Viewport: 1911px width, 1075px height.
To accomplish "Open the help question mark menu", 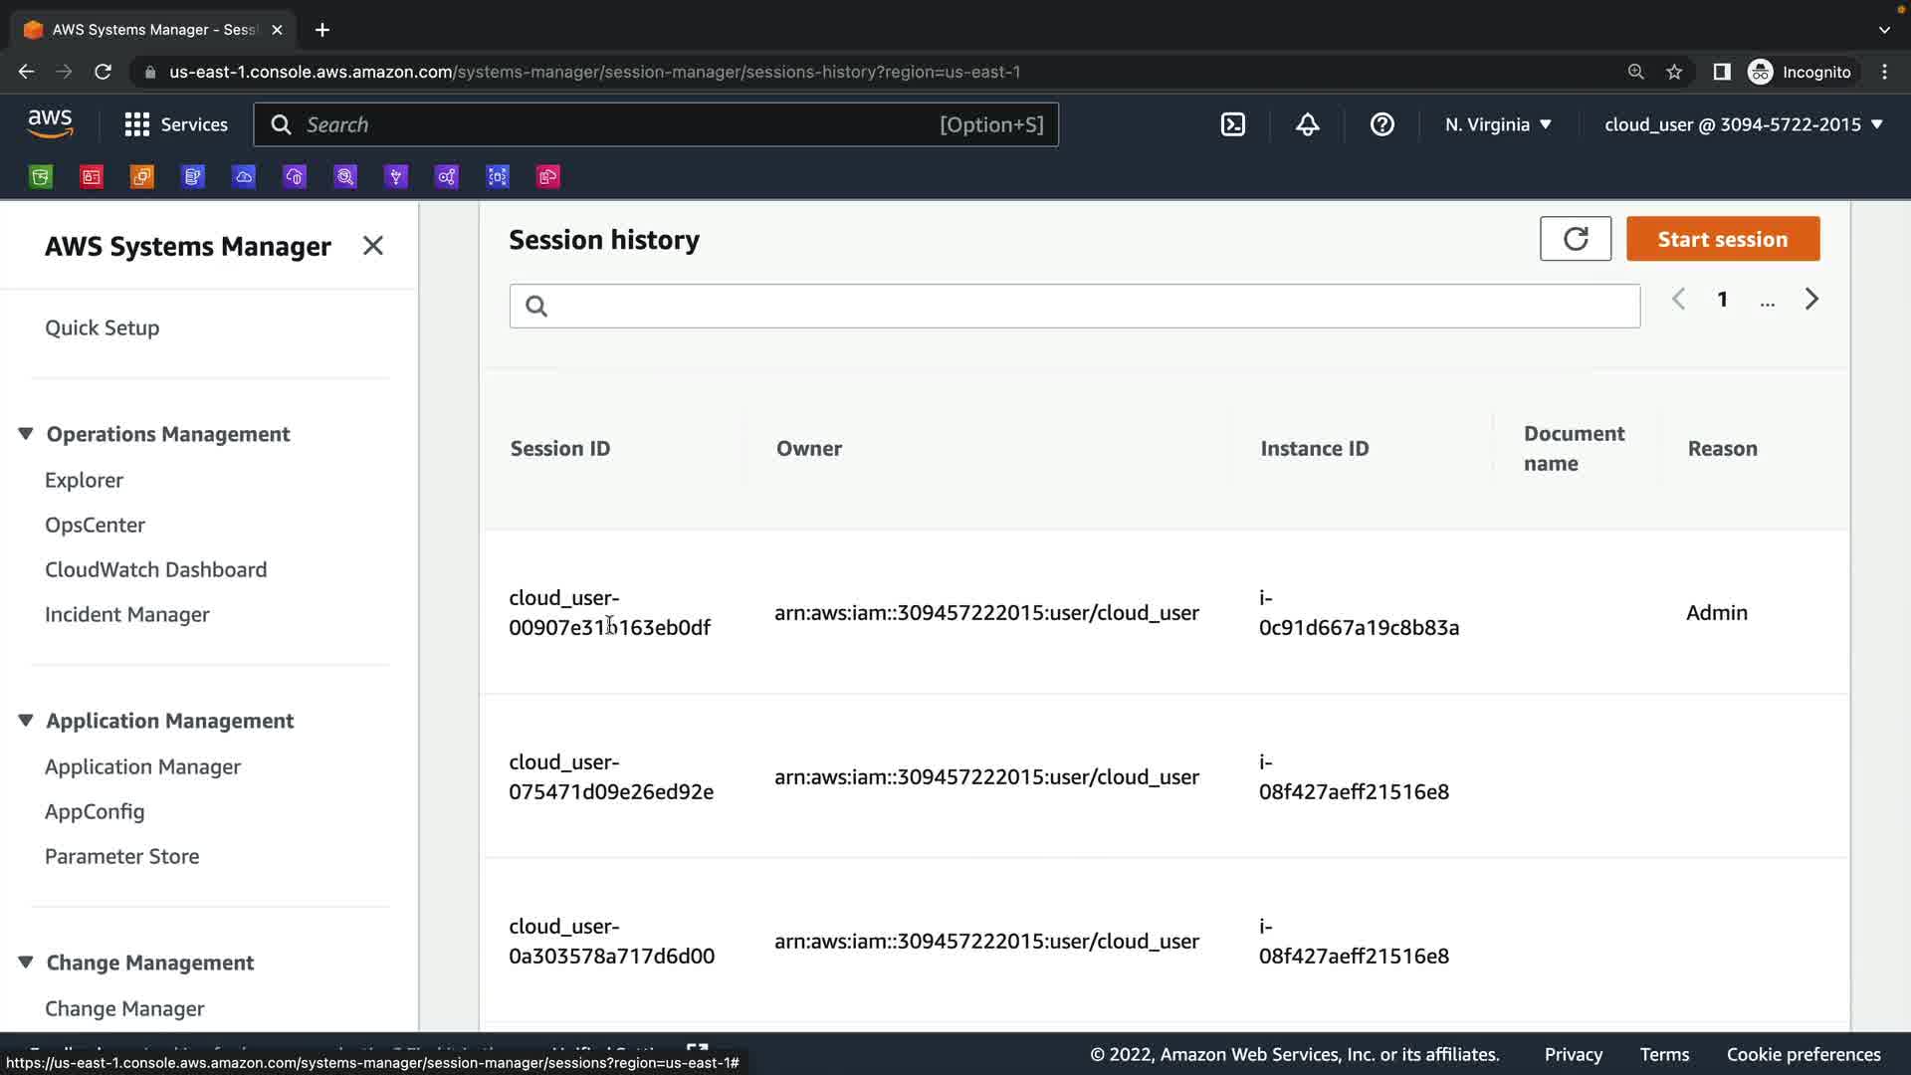I will [1381, 124].
